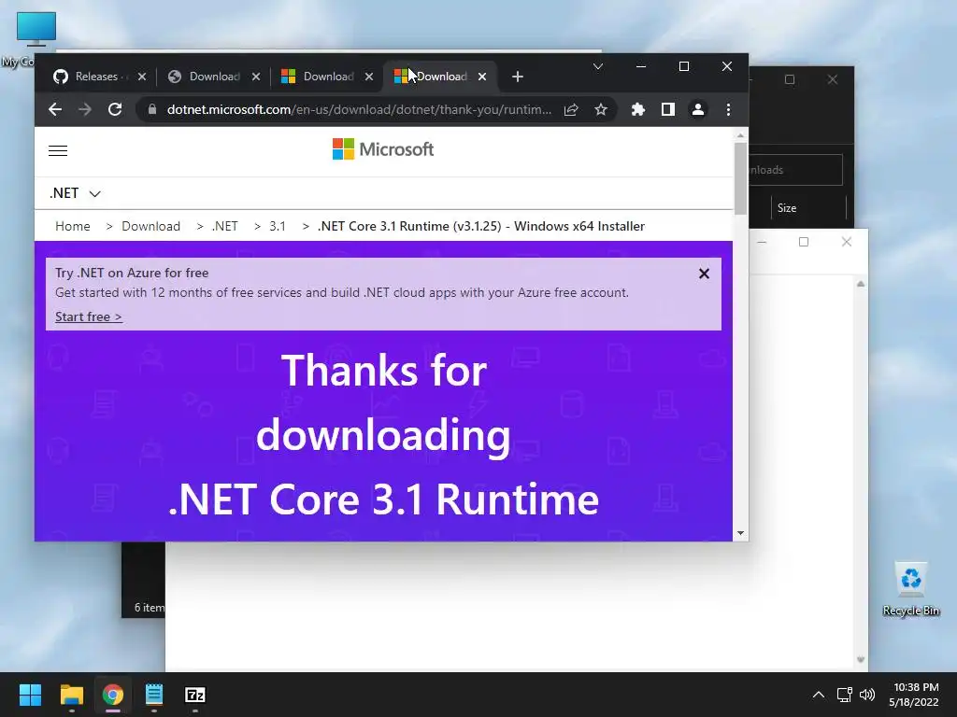Click the Start free link
957x717 pixels.
[x=89, y=317]
